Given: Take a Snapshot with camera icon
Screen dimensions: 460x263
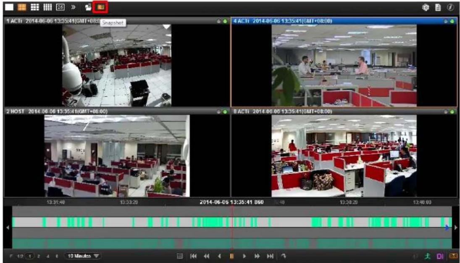Looking at the screenshot, I should click(100, 7).
